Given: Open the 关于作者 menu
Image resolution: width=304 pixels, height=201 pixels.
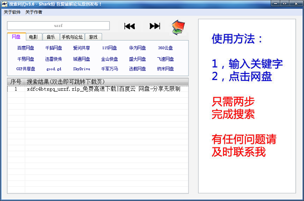Looking at the screenshot, I should 33,12.
